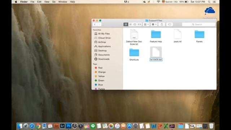Viewport: 231px width, 130px height.
Task: Open Finder from the Dock
Action: (x=20, y=126)
